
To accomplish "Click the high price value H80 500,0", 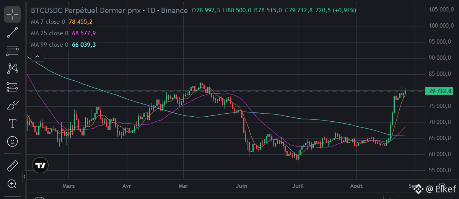I will [x=237, y=11].
